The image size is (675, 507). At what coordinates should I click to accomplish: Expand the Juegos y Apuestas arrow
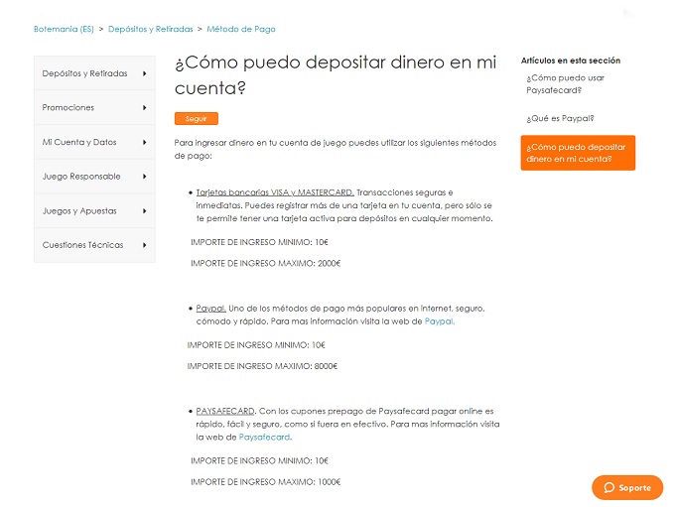tap(145, 210)
